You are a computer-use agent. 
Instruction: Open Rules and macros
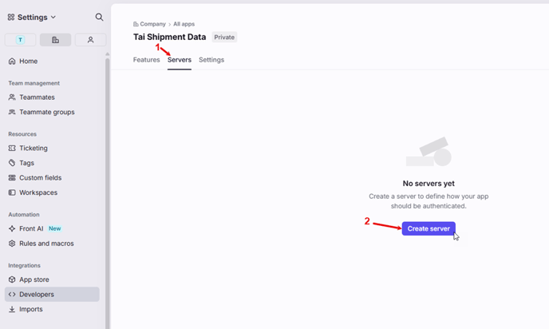(x=47, y=244)
